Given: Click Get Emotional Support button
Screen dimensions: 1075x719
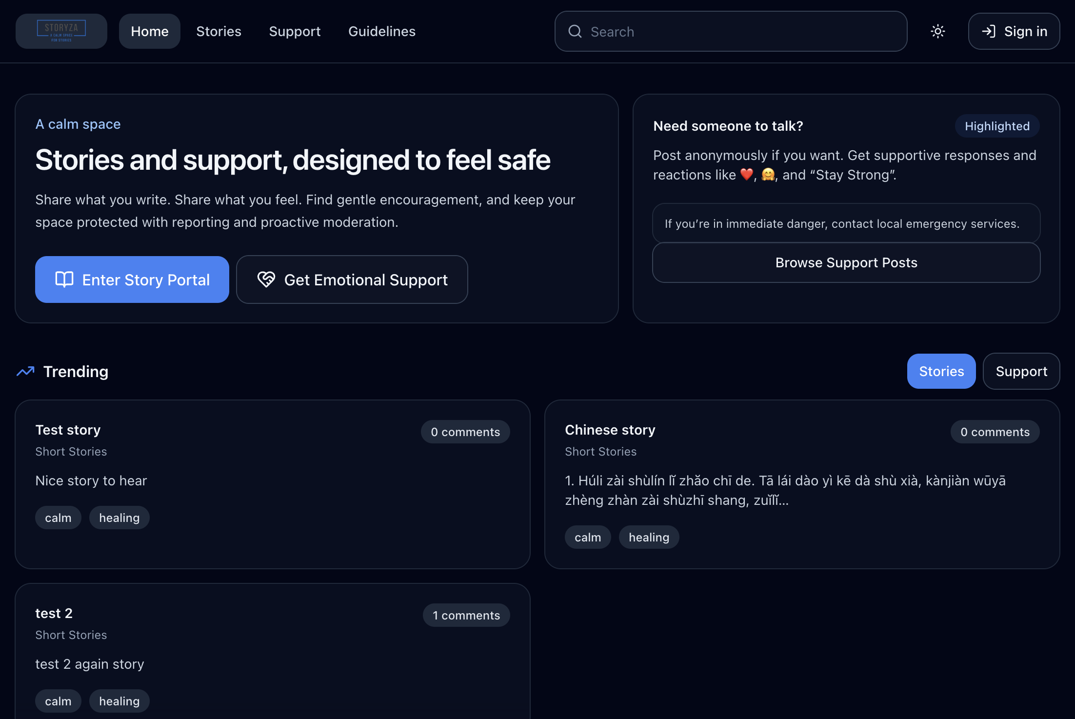Looking at the screenshot, I should point(352,280).
